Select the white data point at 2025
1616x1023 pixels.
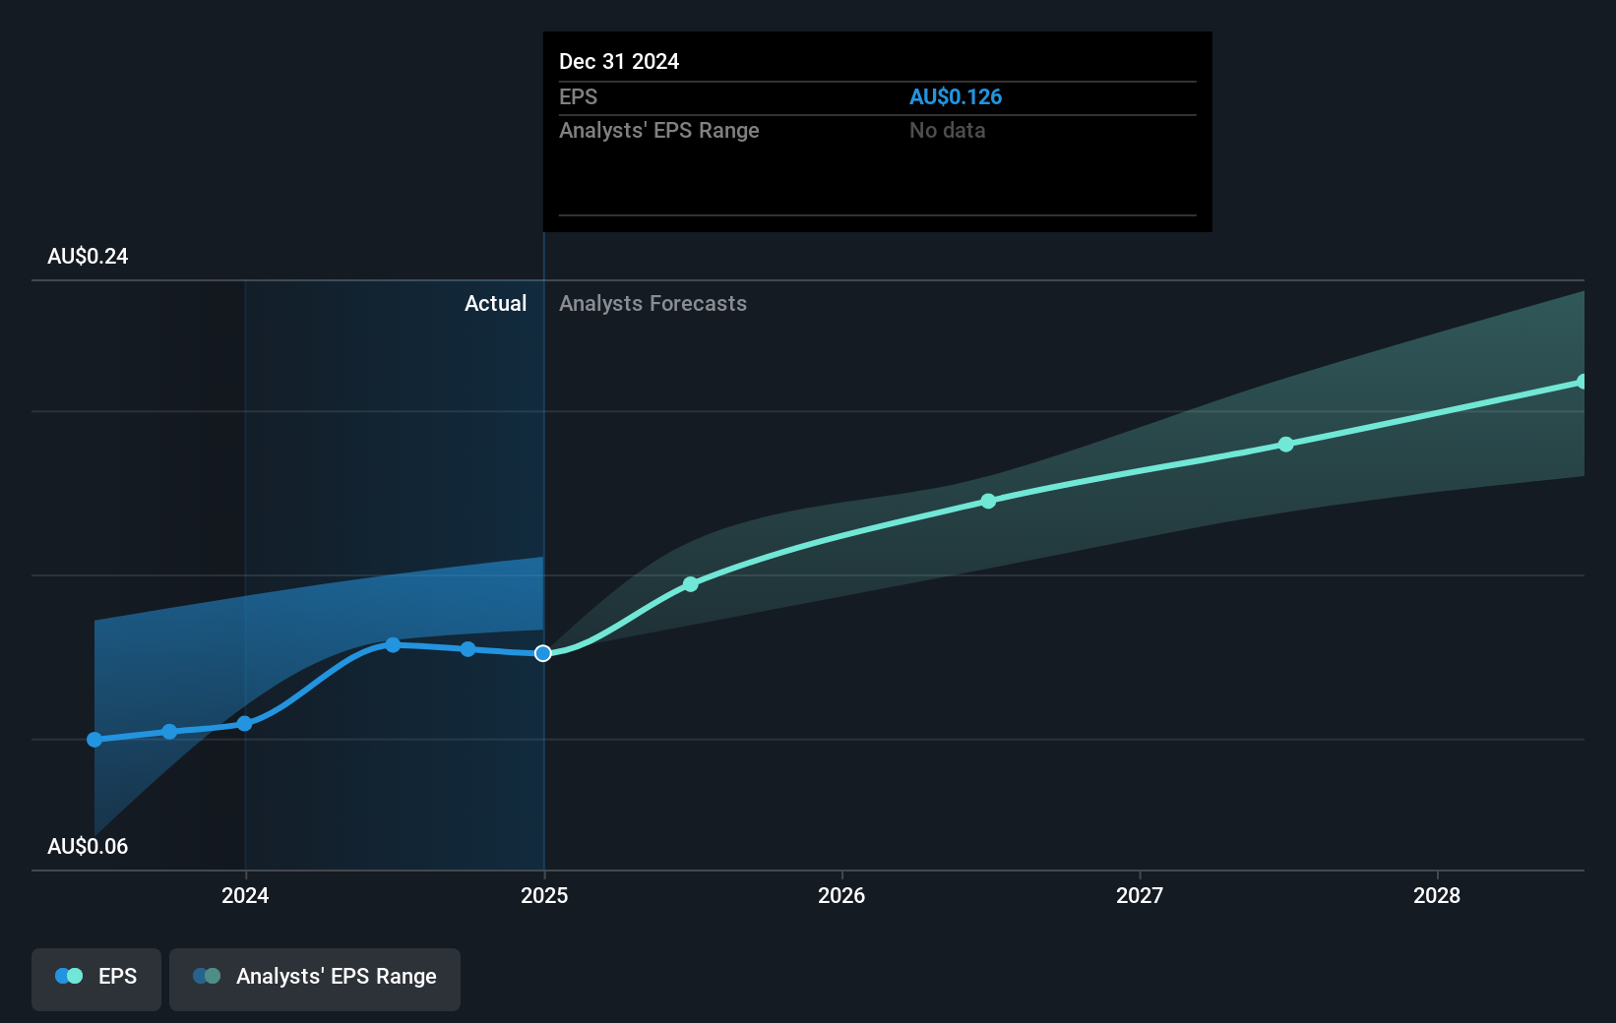point(542,652)
